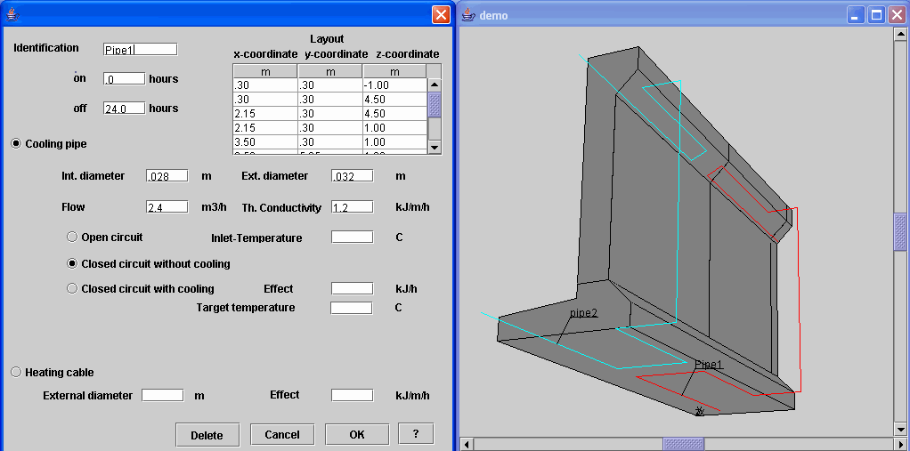910x451 pixels.
Task: Close the demo window
Action: point(896,15)
